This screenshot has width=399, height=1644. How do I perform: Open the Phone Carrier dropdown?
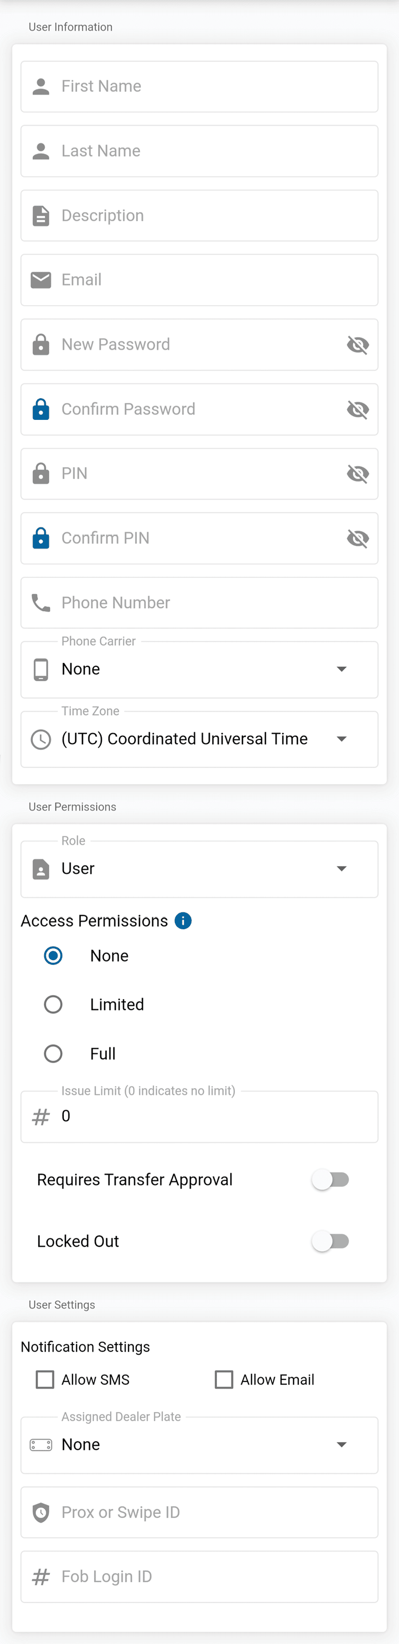tap(199, 669)
